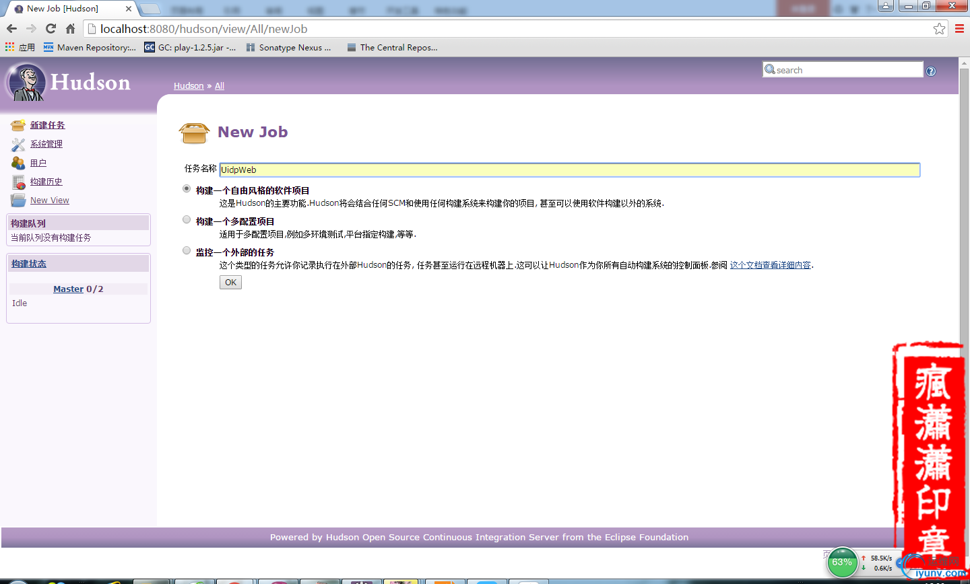Image resolution: width=970 pixels, height=584 pixels.
Task: Click the 63% green network monitor circle
Action: [x=842, y=562]
